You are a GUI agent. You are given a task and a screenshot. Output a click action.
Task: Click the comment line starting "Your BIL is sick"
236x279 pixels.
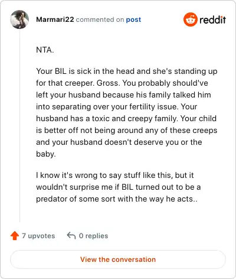click(x=127, y=71)
